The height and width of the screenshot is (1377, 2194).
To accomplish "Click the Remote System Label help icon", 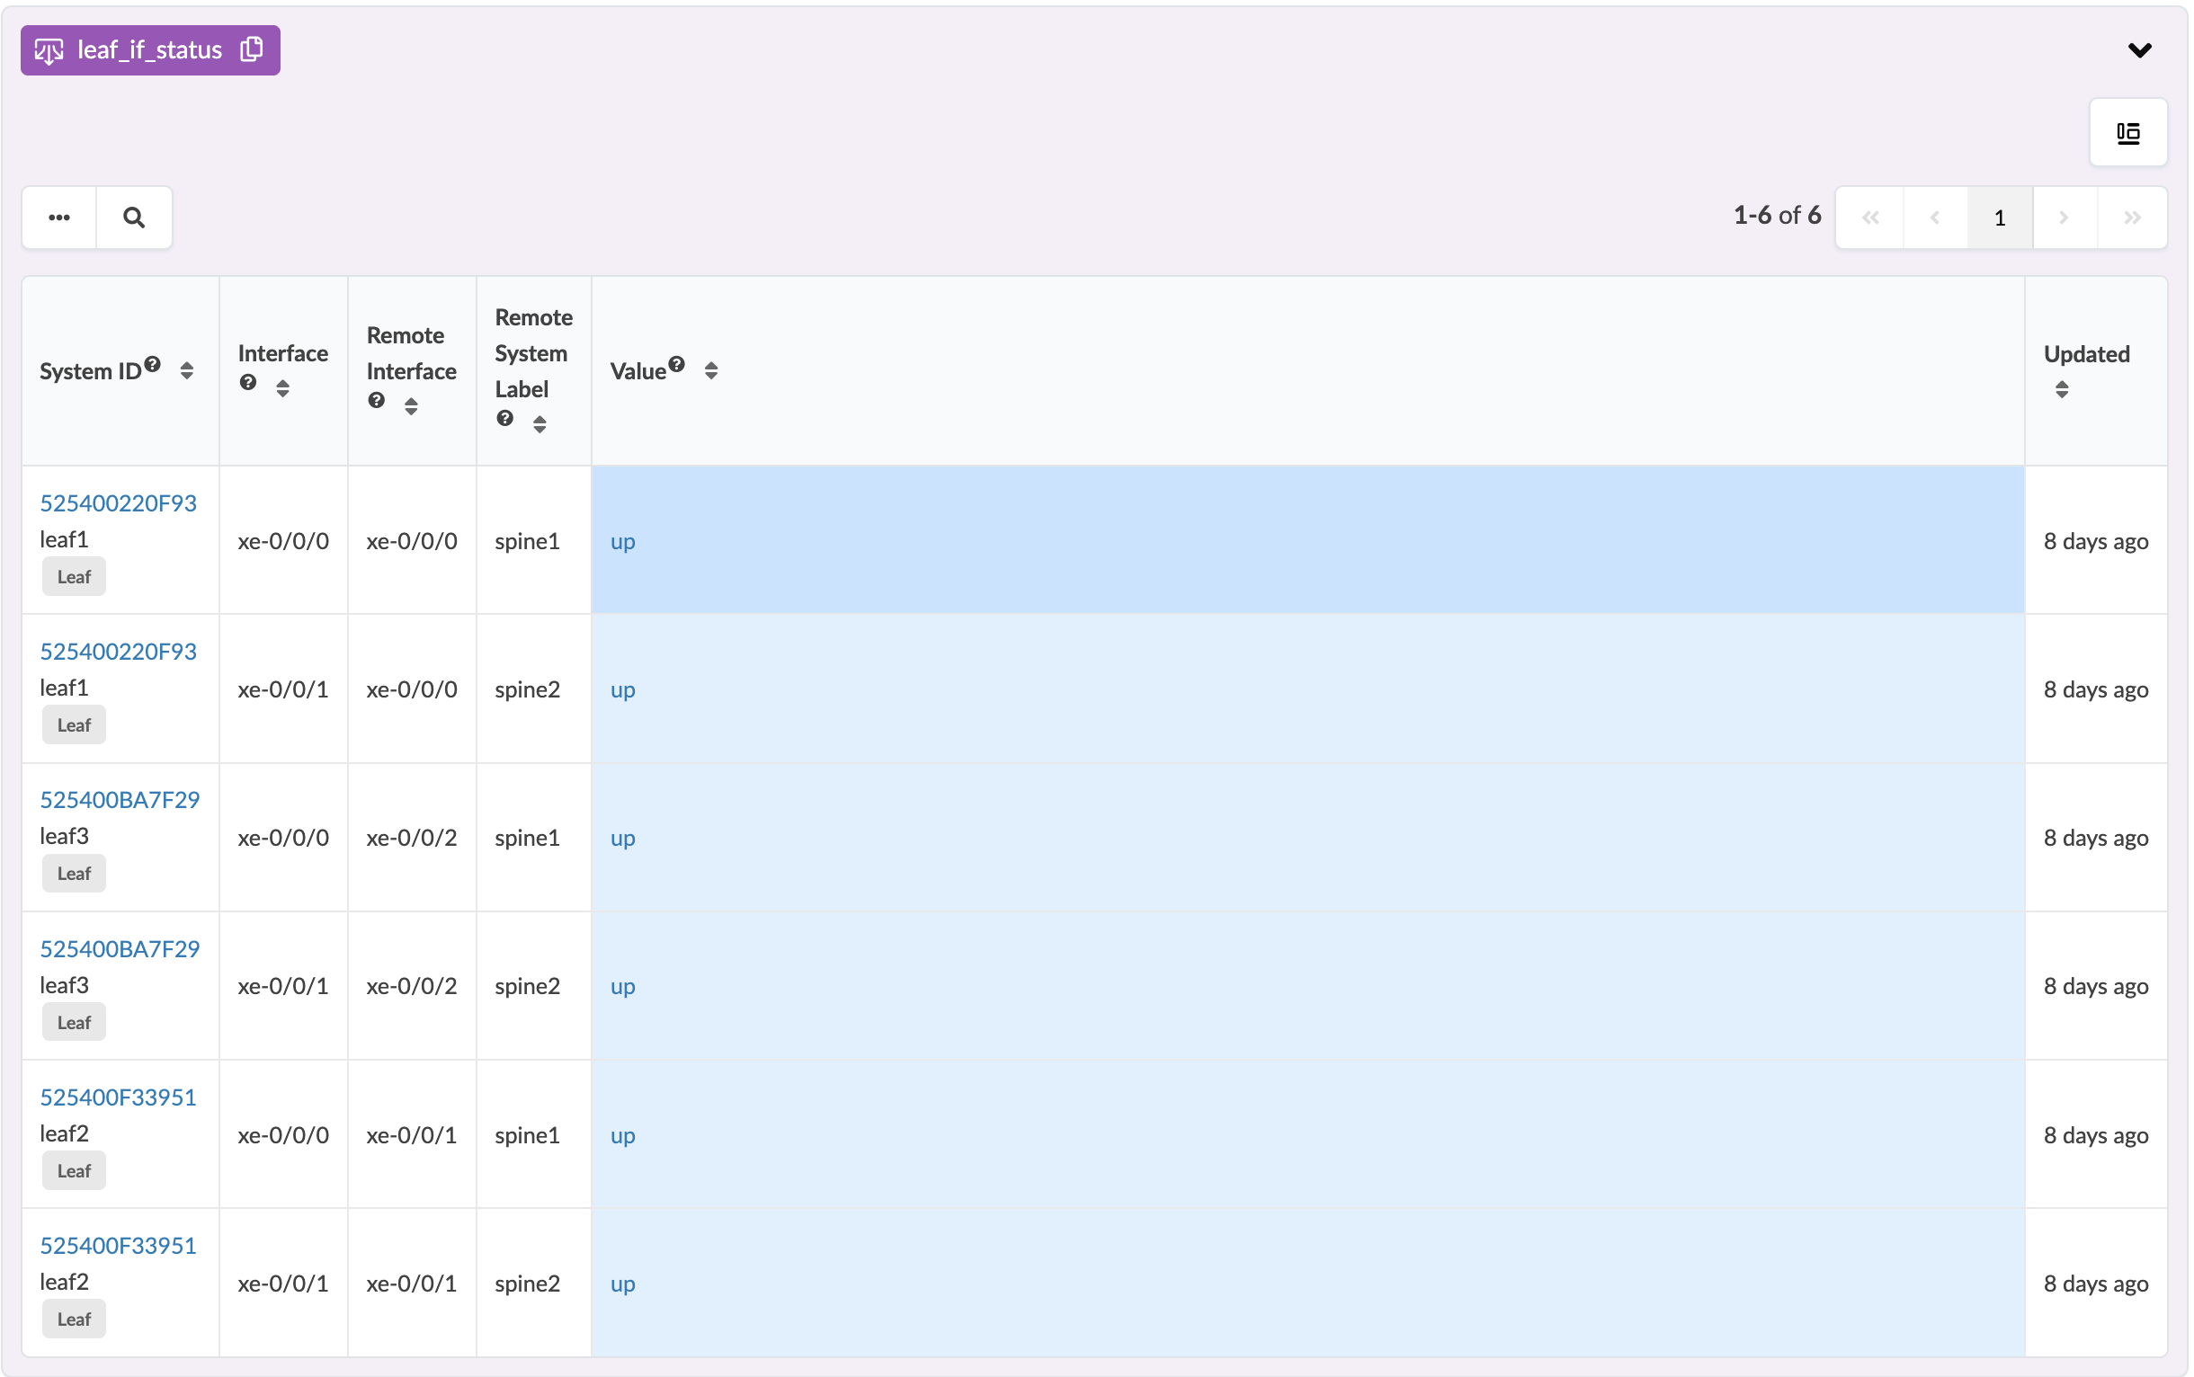I will [504, 418].
